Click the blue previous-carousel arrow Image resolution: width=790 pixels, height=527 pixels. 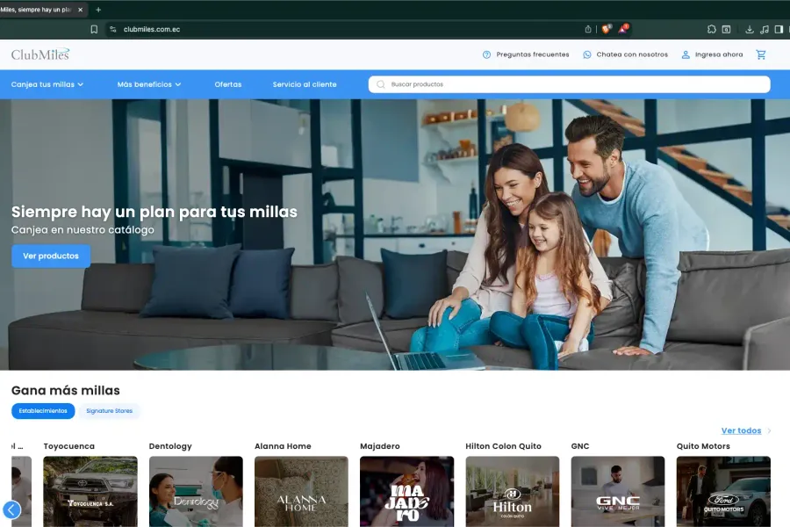click(12, 509)
